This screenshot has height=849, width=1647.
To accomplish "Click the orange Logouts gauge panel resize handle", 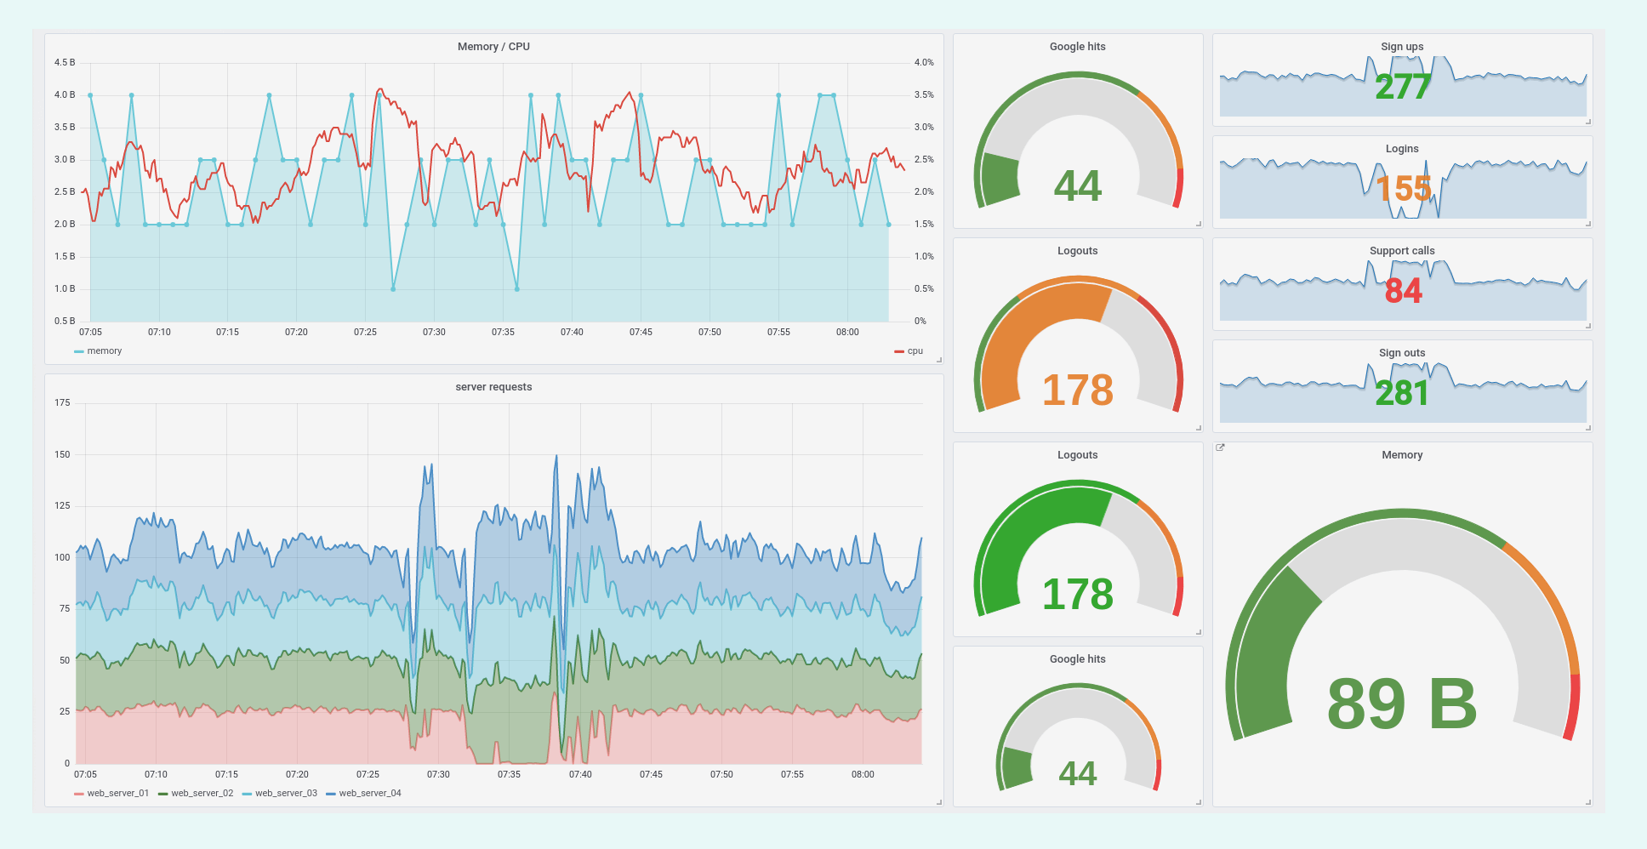I will (x=1199, y=428).
